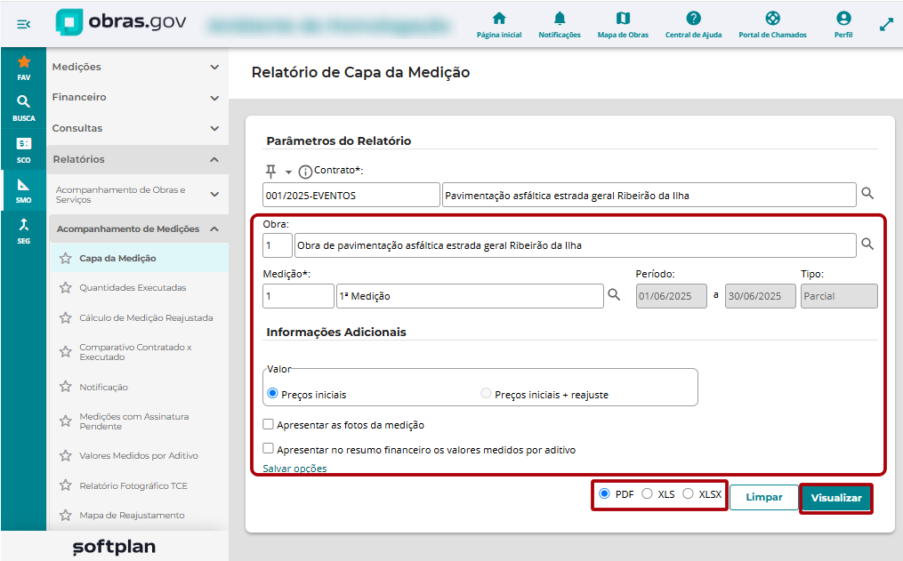This screenshot has height=561, width=903.
Task: Search obras with Obra magnifier icon
Action: 867,244
